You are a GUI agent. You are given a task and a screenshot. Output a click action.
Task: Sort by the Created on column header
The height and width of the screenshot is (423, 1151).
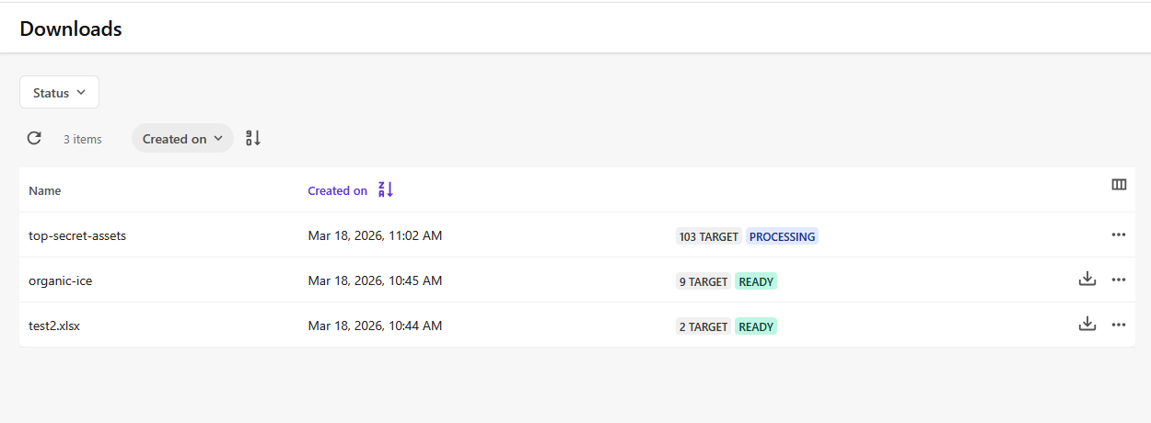click(x=337, y=190)
